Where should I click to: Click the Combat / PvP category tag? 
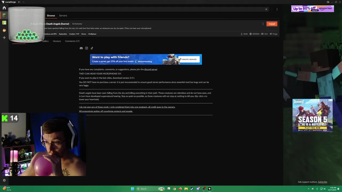(x=74, y=34)
